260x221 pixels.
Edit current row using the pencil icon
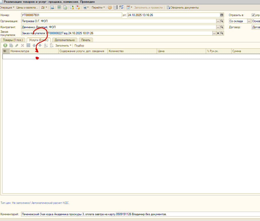tap(17, 45)
